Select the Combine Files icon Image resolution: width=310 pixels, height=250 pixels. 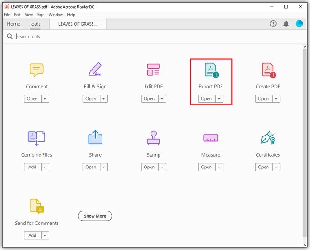point(36,138)
